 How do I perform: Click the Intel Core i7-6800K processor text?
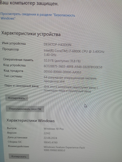point(74,53)
